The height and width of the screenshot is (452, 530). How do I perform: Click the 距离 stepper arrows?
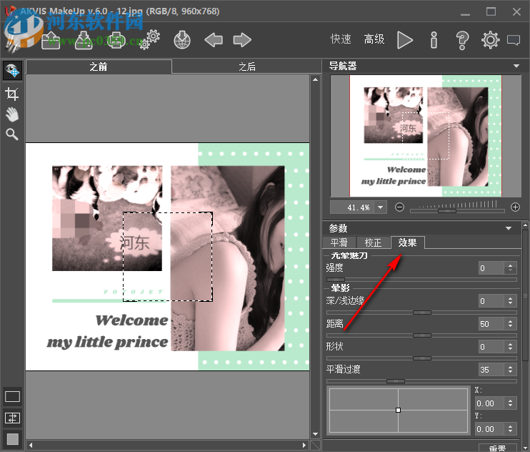point(511,324)
